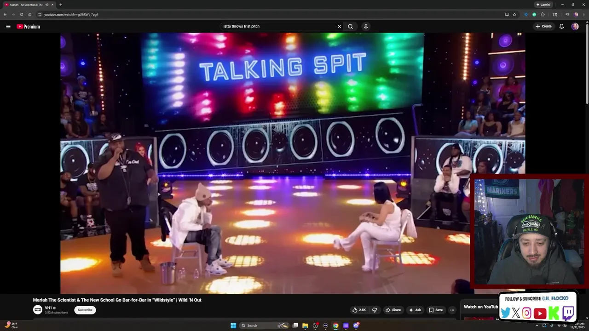
Task: Dislike the video
Action: click(375, 310)
